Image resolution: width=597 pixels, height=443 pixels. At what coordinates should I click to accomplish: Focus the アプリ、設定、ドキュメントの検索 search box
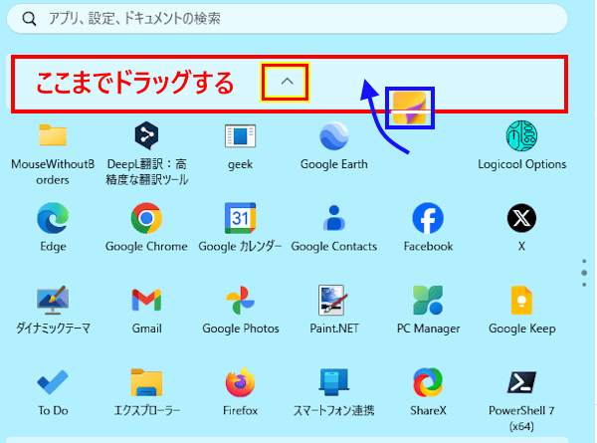pos(288,18)
